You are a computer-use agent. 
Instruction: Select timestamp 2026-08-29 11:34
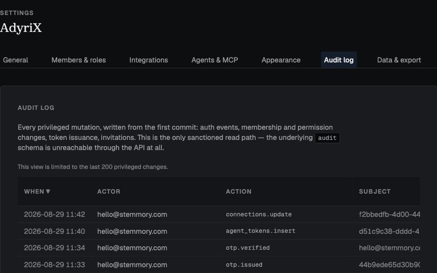(54, 248)
